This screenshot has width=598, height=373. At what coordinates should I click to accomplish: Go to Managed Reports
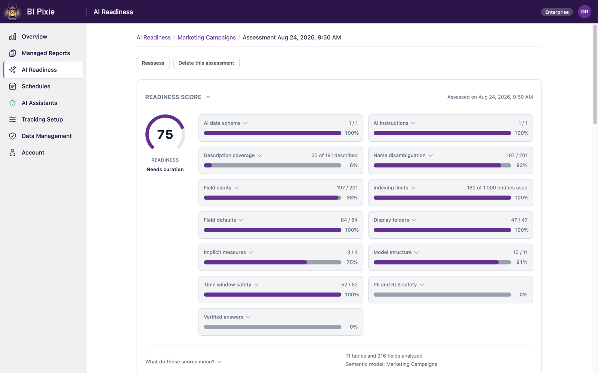click(43, 53)
